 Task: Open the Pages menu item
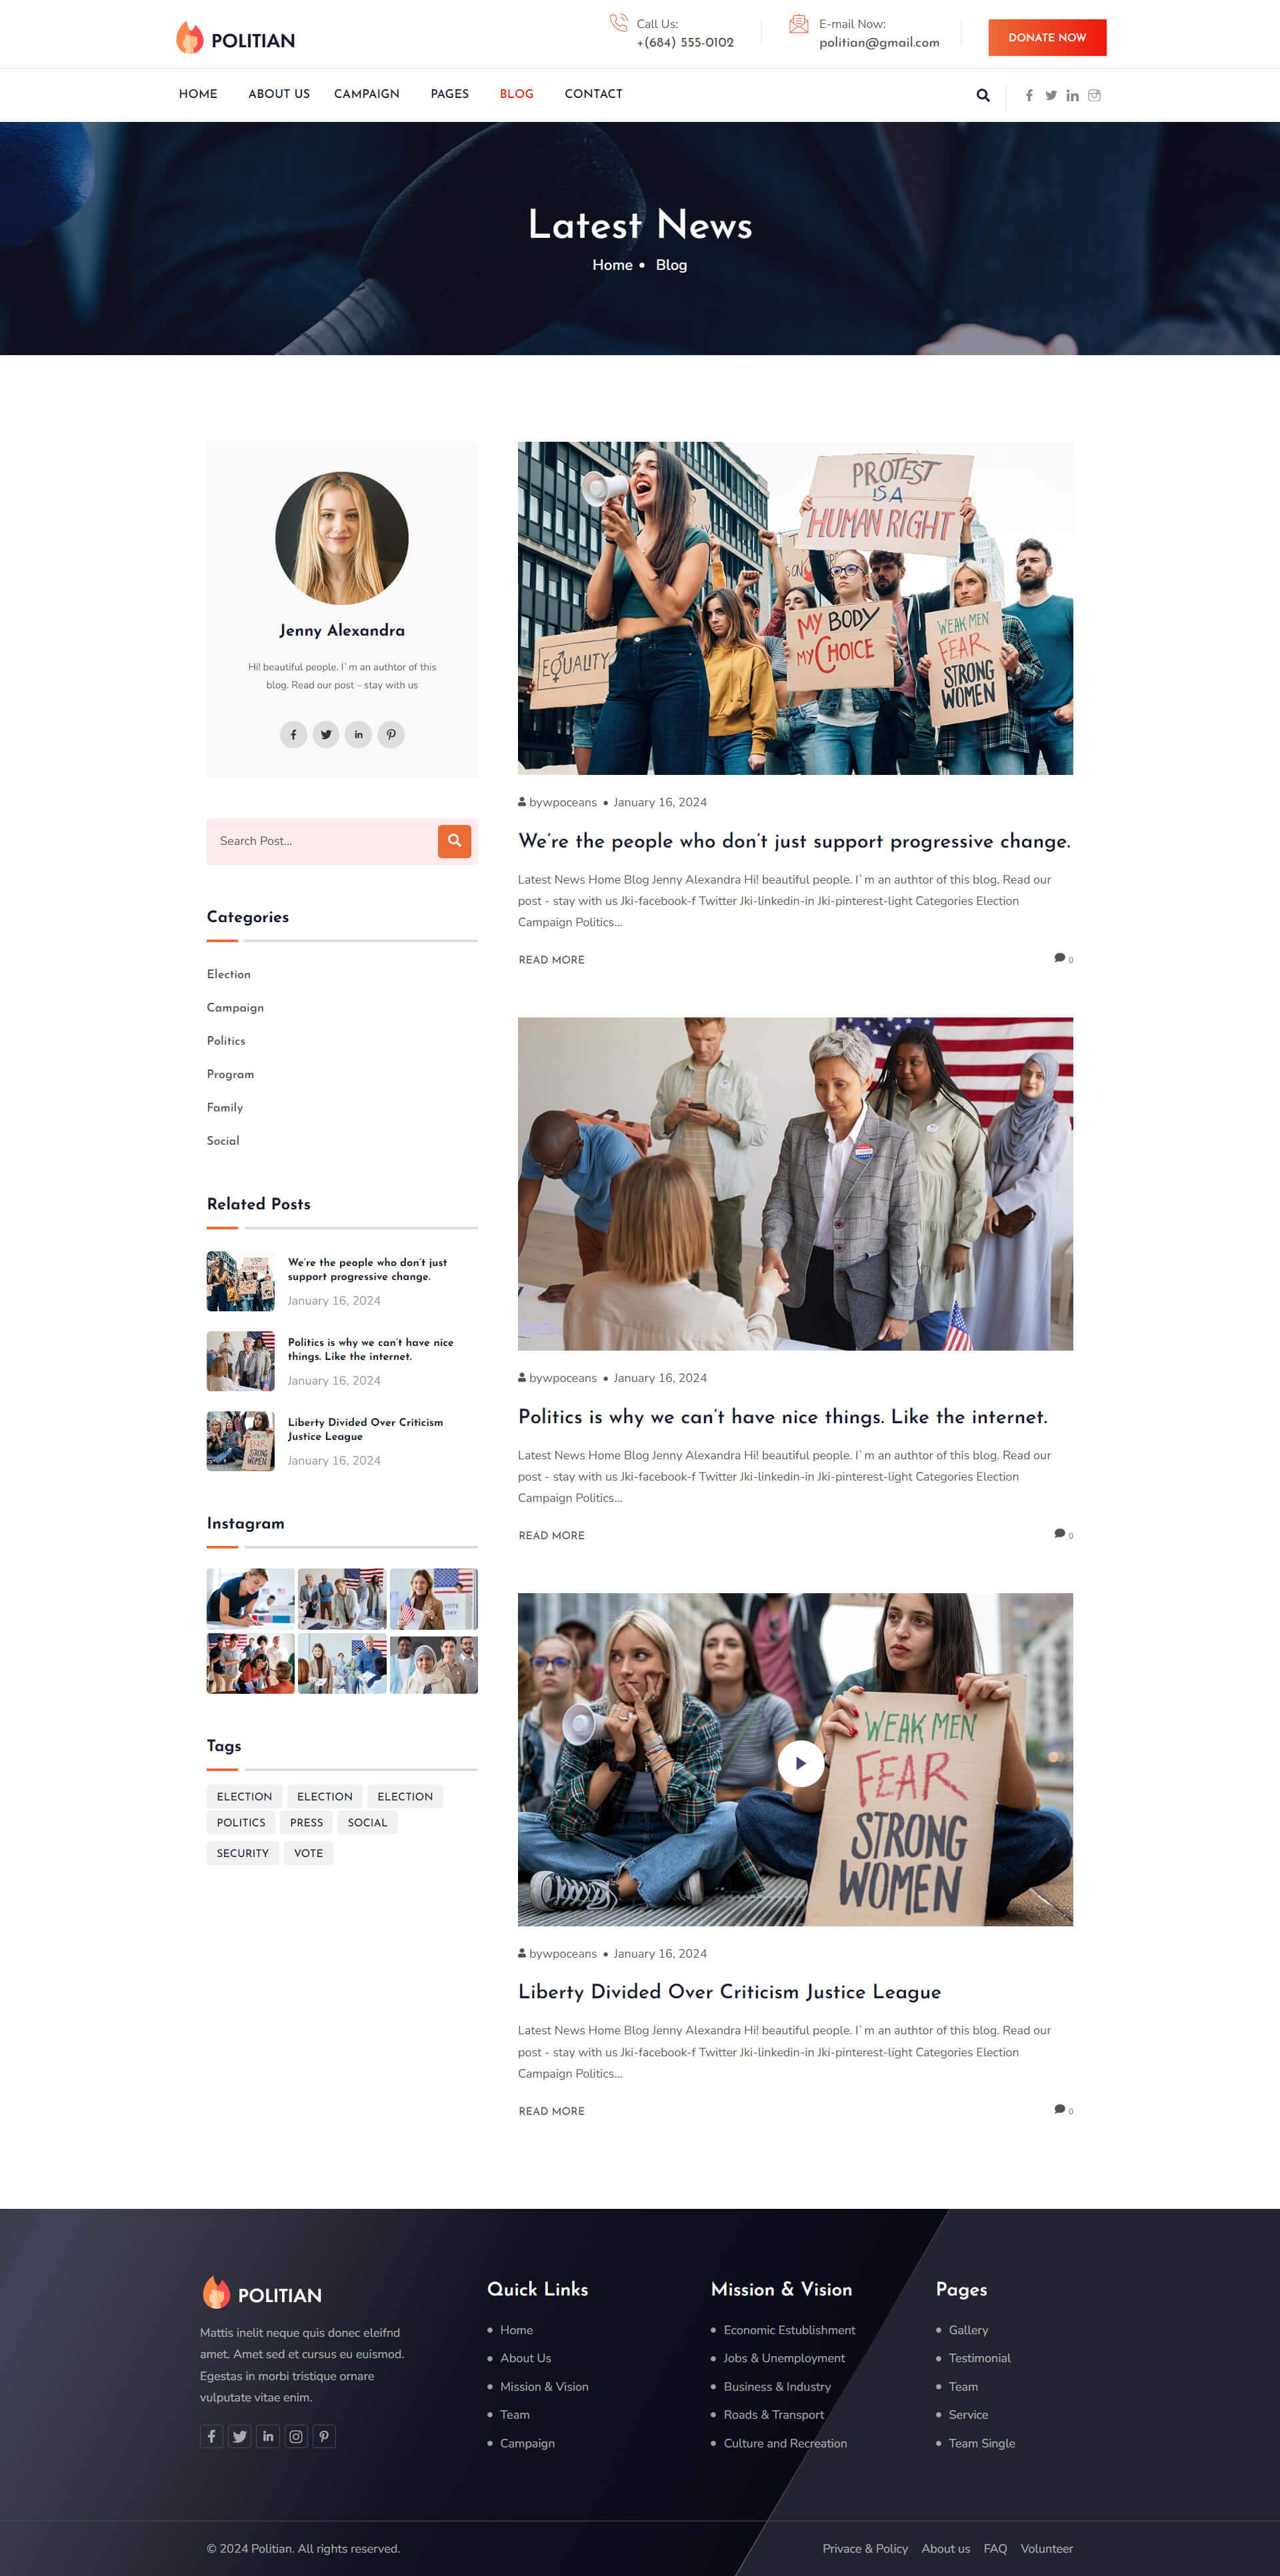449,94
